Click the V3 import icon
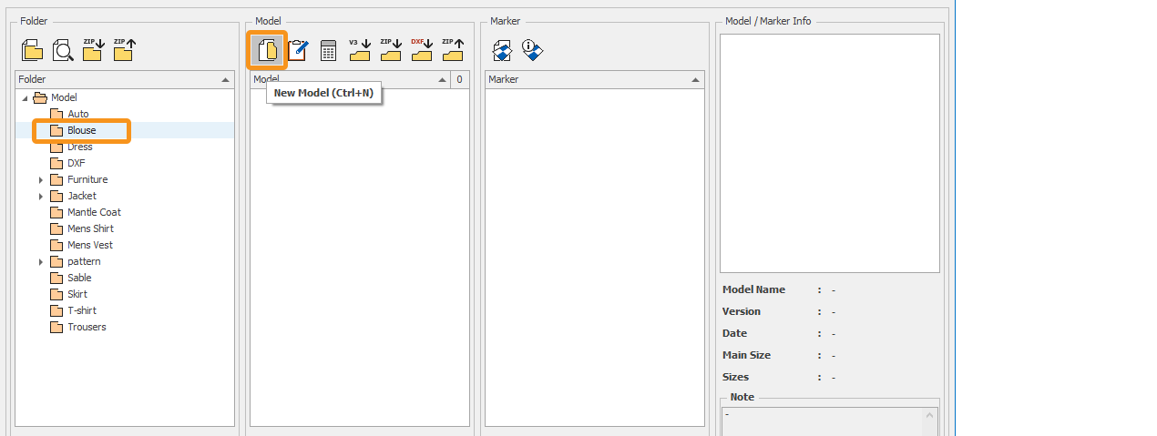Viewport: 1157px width, 436px height. (x=360, y=51)
